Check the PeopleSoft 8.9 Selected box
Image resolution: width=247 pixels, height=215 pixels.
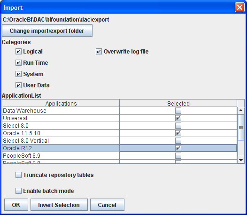[178, 156]
